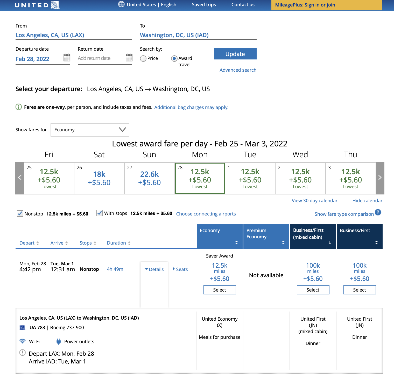This screenshot has height=378, width=394.
Task: Uncheck the With stops checkbox
Action: pos(100,213)
